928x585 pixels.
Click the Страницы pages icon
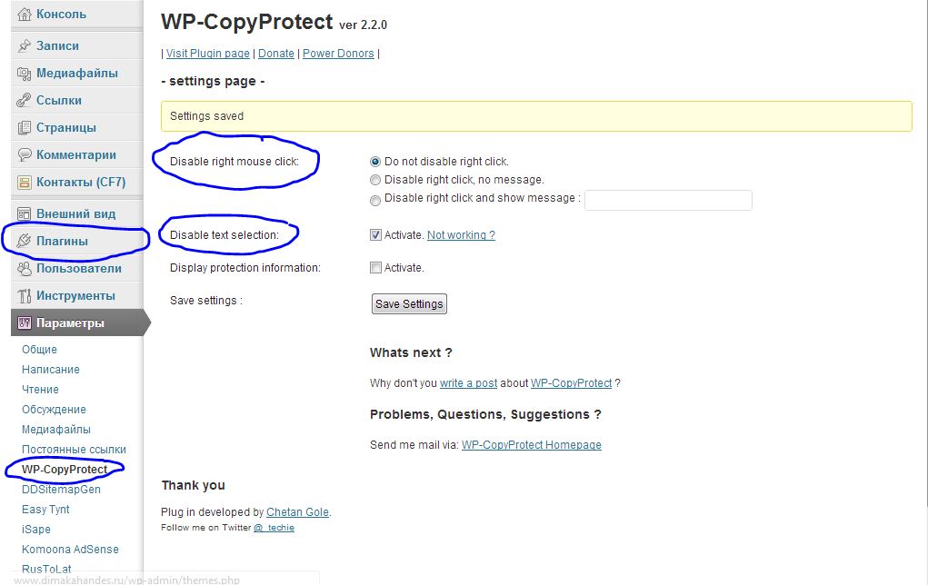[x=25, y=128]
